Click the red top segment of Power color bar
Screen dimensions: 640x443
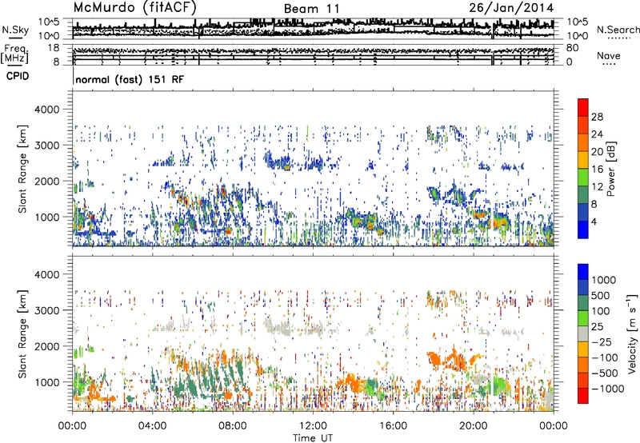tap(583, 107)
